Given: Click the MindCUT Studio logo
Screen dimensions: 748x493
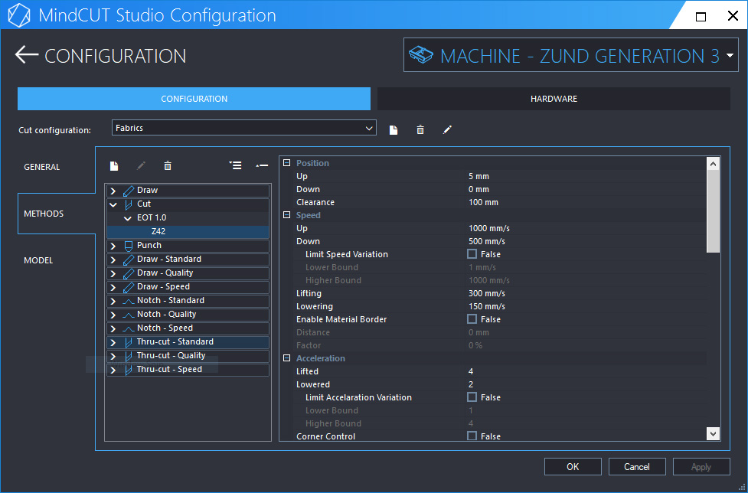Looking at the screenshot, I should click(19, 15).
